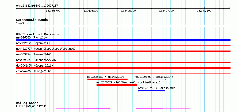Screen dimensions: 238x112
Task: Select the red nsv4222777 variant bar
Action: click(123, 51)
